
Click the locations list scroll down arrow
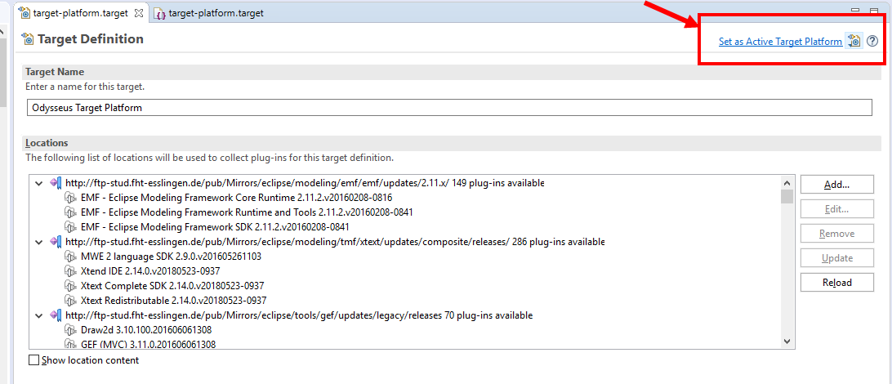click(x=787, y=342)
